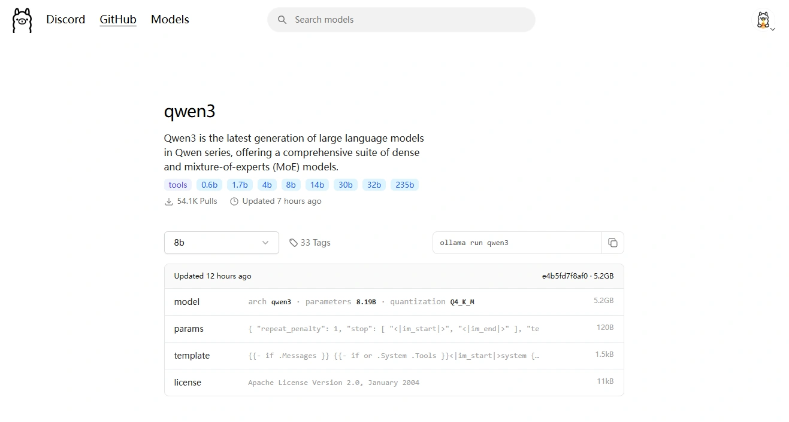The image size is (789, 422).
Task: Click the qwen3 page heading
Action: pyautogui.click(x=189, y=112)
